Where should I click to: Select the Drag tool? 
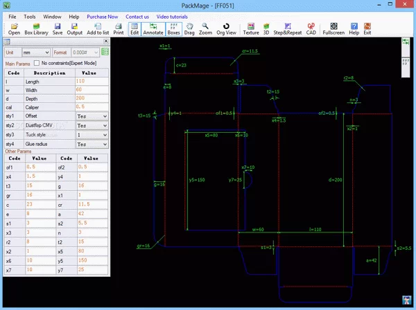coord(189,28)
